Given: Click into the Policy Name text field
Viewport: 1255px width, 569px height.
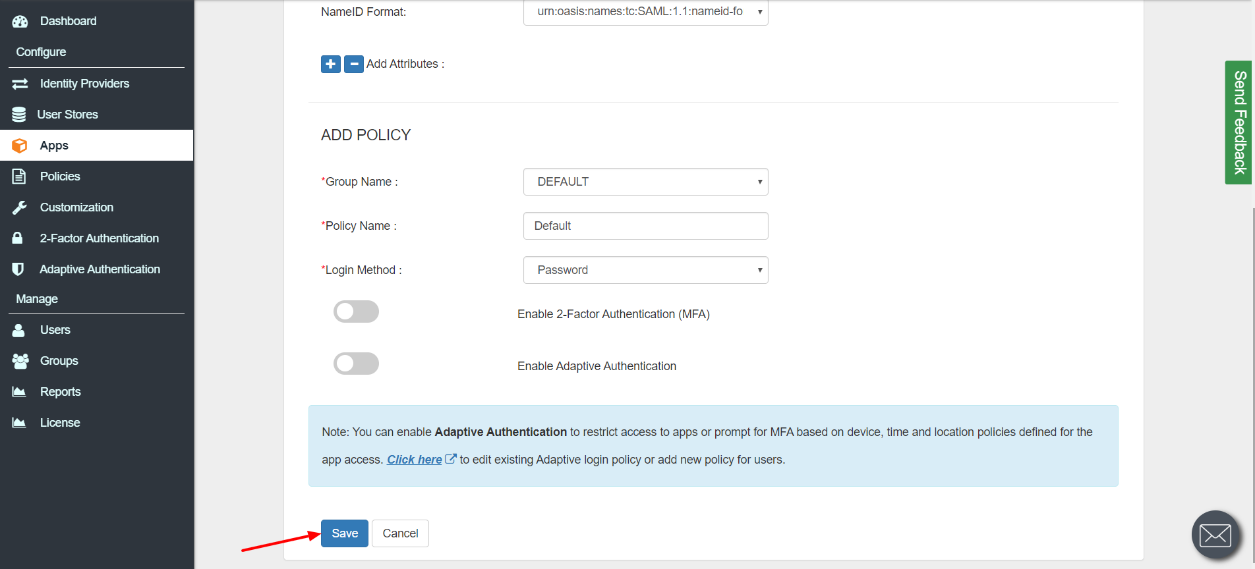Looking at the screenshot, I should click(645, 226).
